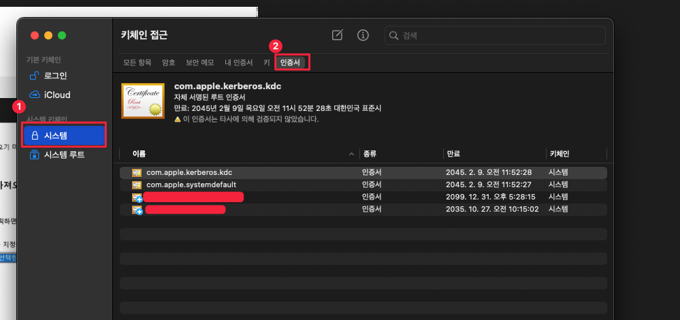
Task: Click expiry 2099. 12. 31. 오후 5:28:15
Action: 491,197
